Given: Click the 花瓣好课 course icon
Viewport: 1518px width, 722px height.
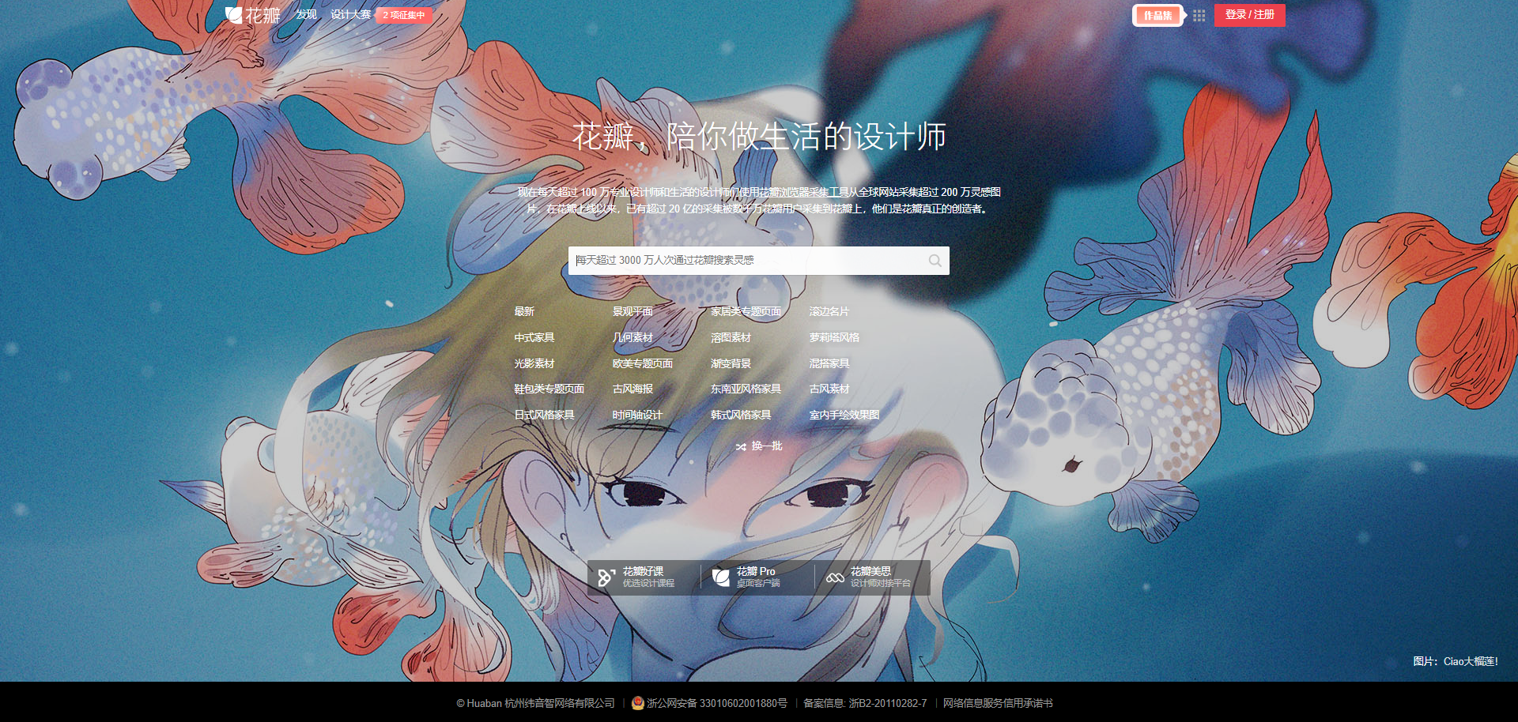Looking at the screenshot, I should (x=606, y=577).
